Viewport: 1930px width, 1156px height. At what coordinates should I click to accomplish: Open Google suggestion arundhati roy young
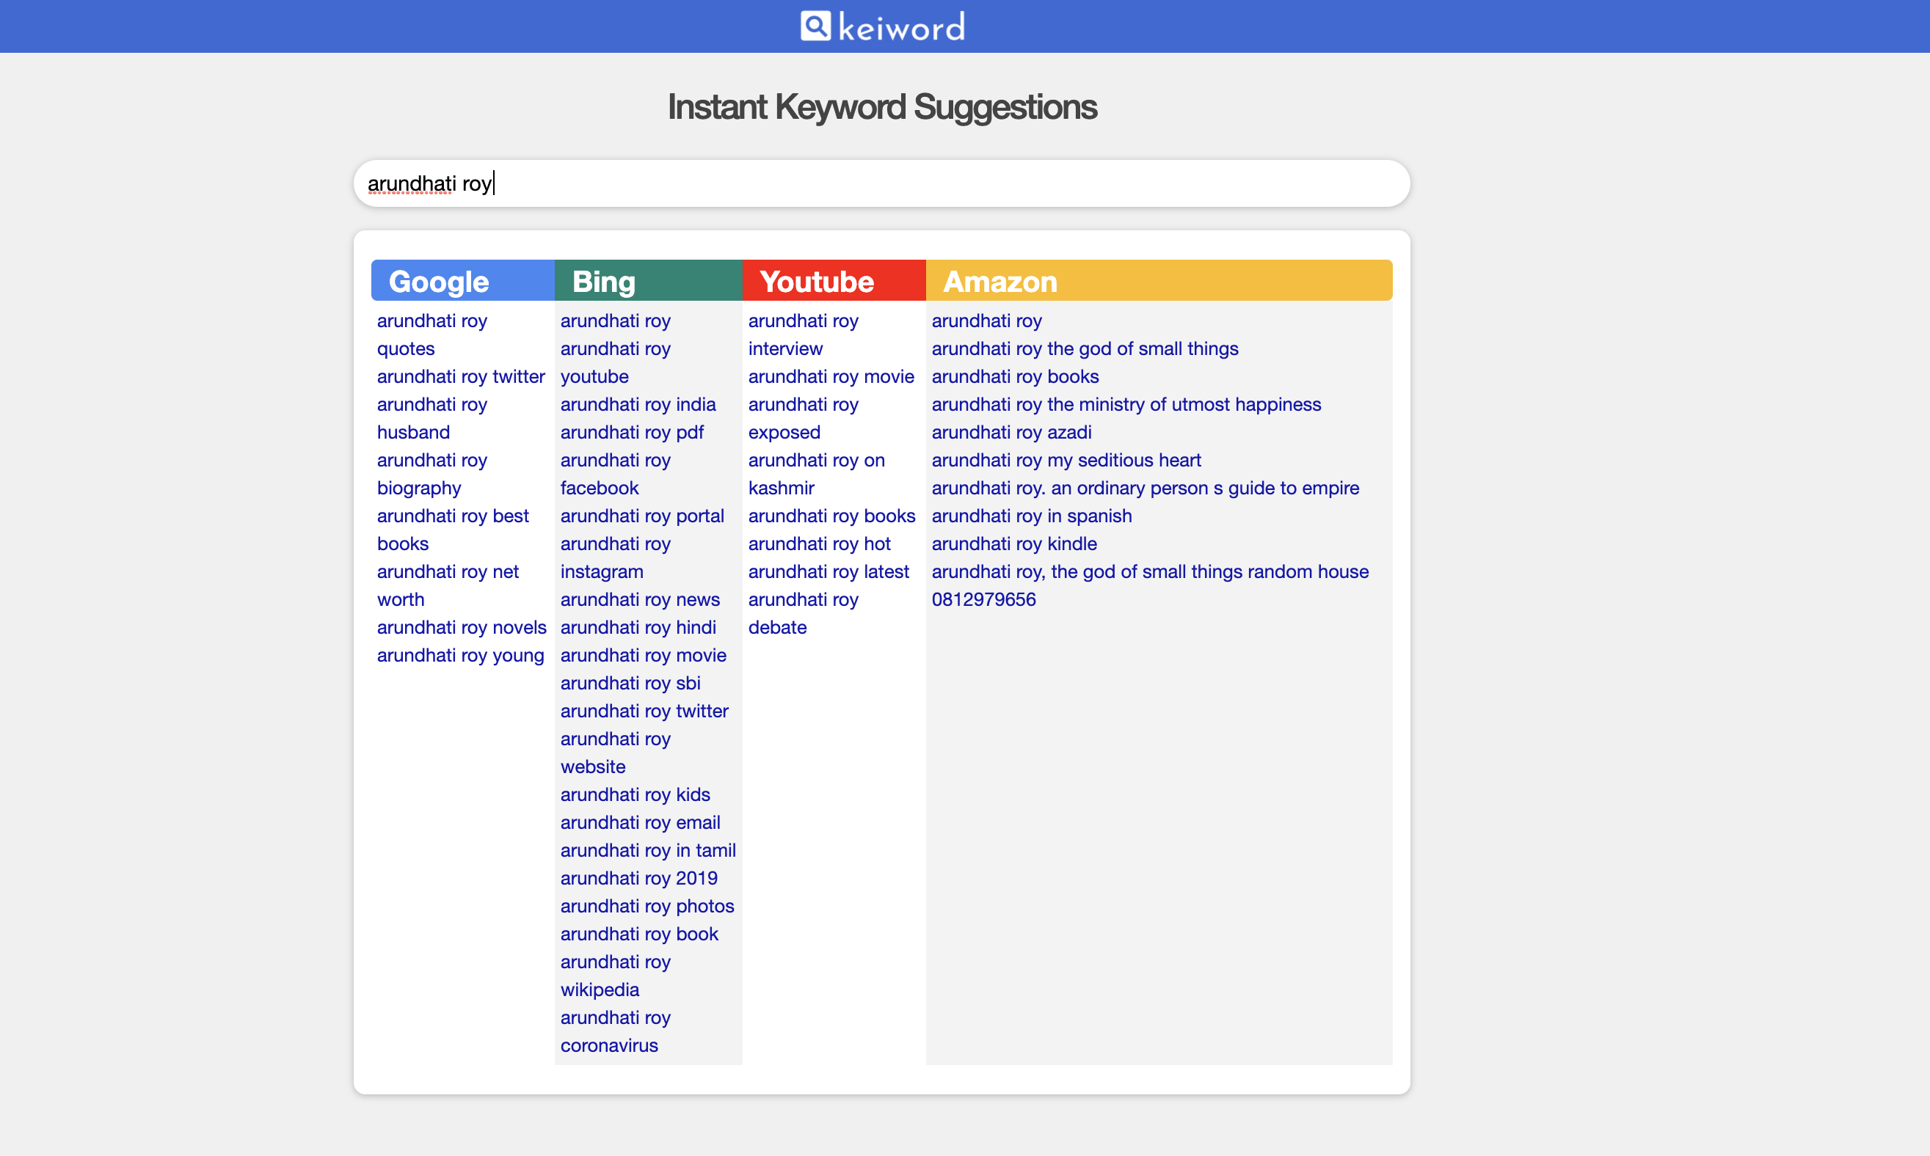pyautogui.click(x=461, y=656)
